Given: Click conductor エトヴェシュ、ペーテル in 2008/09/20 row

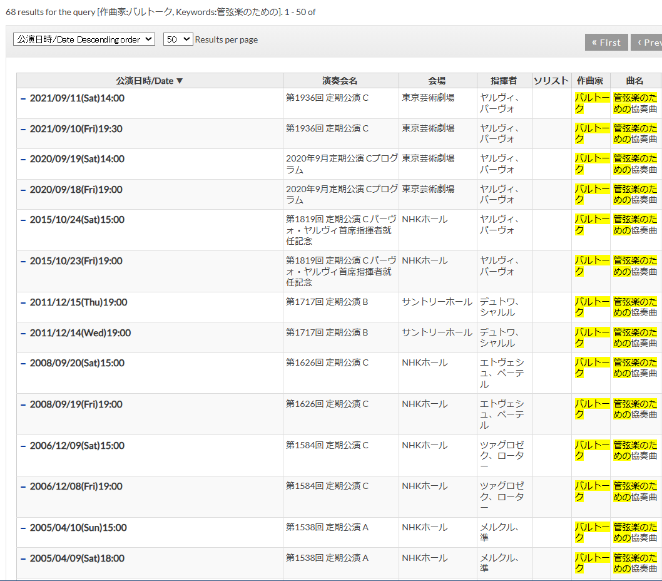Looking at the screenshot, I should [x=502, y=374].
